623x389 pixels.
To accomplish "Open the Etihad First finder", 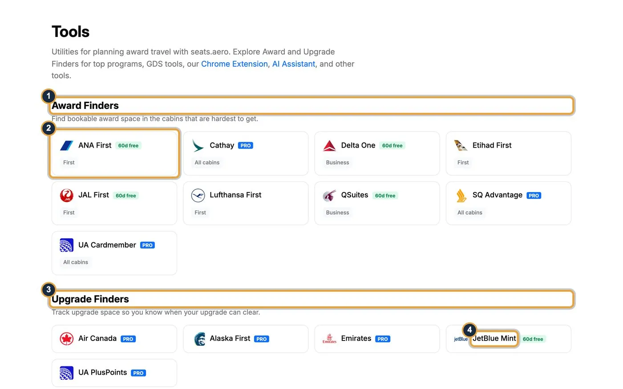I will 509,153.
